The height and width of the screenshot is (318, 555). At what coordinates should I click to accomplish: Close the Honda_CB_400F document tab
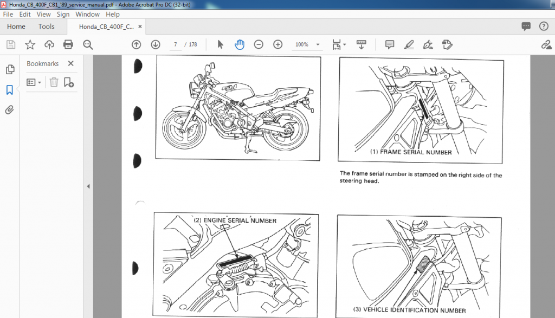click(x=140, y=27)
